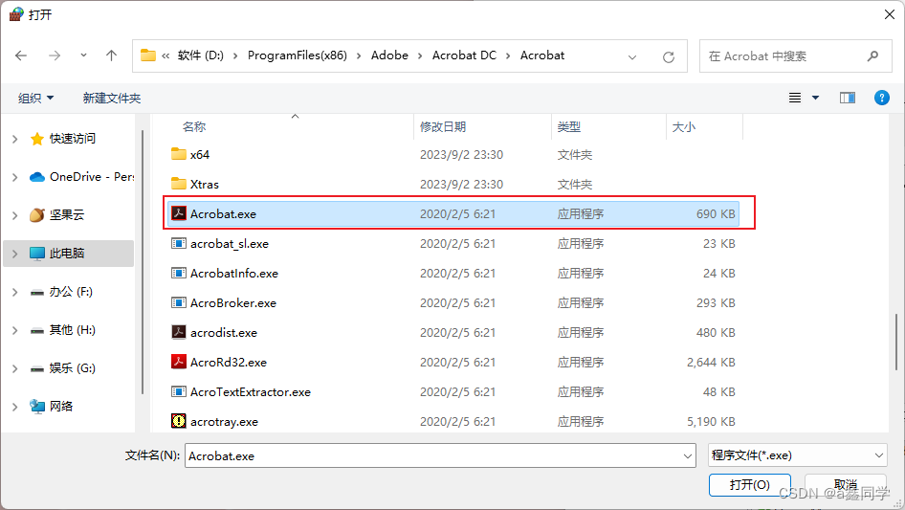The width and height of the screenshot is (905, 510).
Task: Click ProgramFiles(x86) in breadcrumb path
Action: (x=298, y=55)
